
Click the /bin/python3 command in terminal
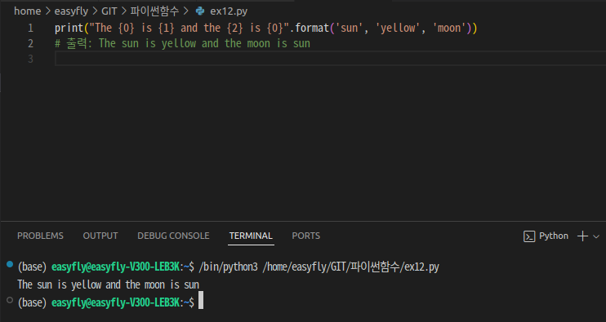tap(228, 267)
